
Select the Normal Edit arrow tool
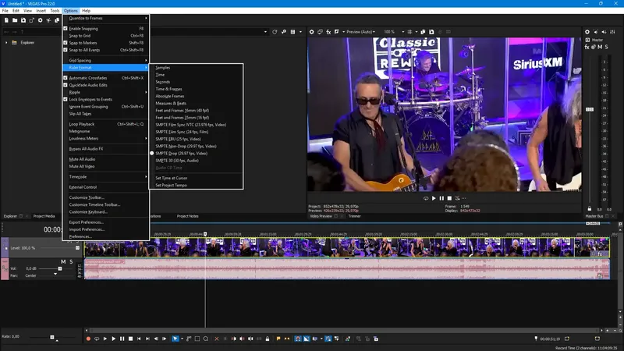[x=175, y=339]
